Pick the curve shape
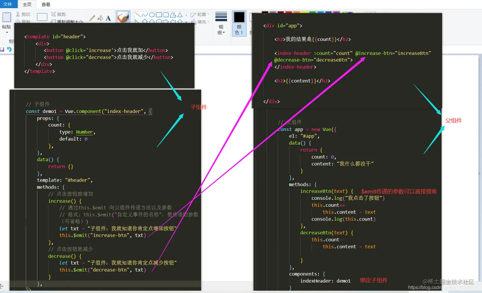Image resolution: width=482 pixels, height=293 pixels. (x=145, y=15)
